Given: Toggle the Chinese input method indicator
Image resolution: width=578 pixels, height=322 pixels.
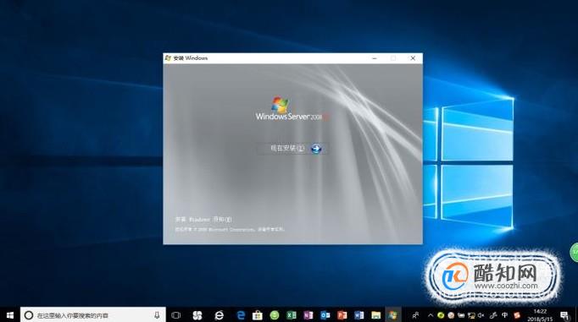Looking at the screenshot, I should [504, 315].
